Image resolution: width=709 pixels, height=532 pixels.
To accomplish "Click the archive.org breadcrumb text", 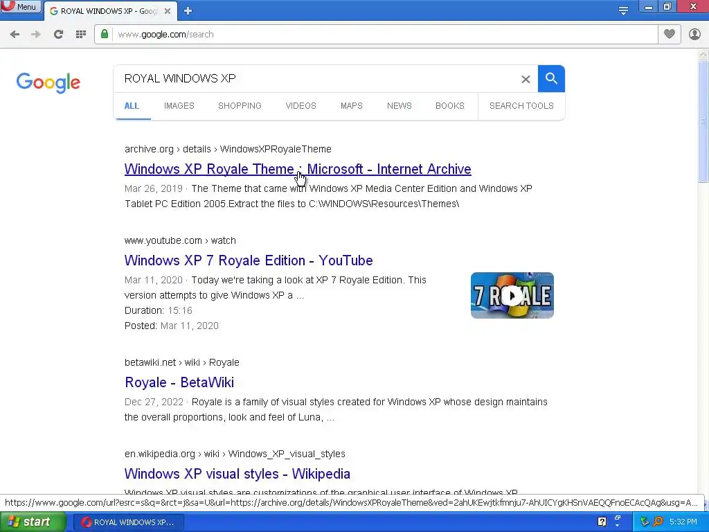I will click(x=228, y=150).
